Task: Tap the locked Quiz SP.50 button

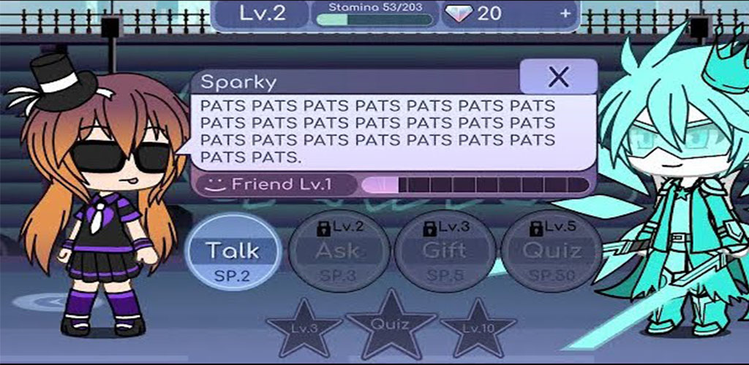Action: tap(552, 251)
